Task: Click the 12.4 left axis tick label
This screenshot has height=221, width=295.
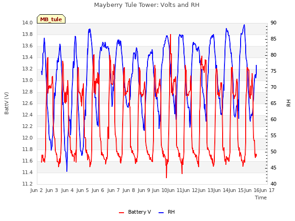Action: pos(28,115)
